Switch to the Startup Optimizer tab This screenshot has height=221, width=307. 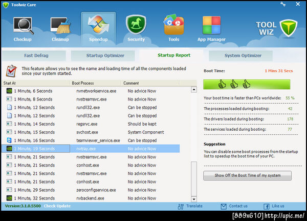pyautogui.click(x=103, y=55)
